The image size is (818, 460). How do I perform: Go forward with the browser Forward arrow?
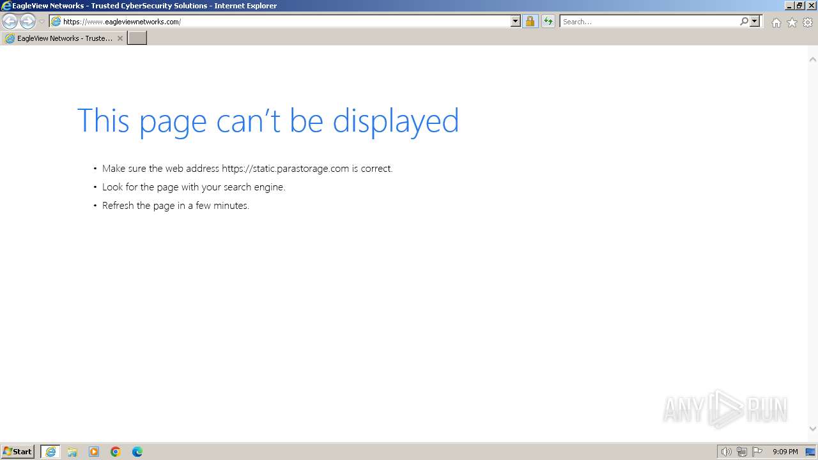click(x=27, y=22)
